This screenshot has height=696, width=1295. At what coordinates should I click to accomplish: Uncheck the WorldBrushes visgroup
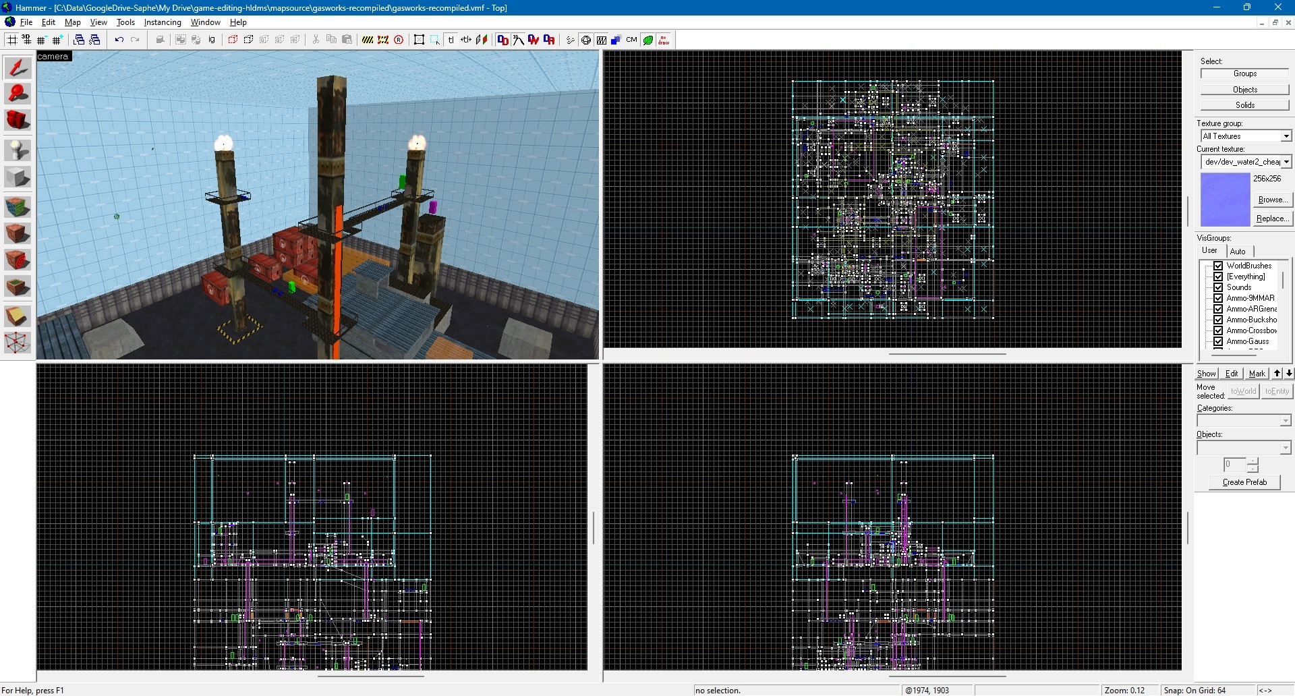[x=1218, y=265]
